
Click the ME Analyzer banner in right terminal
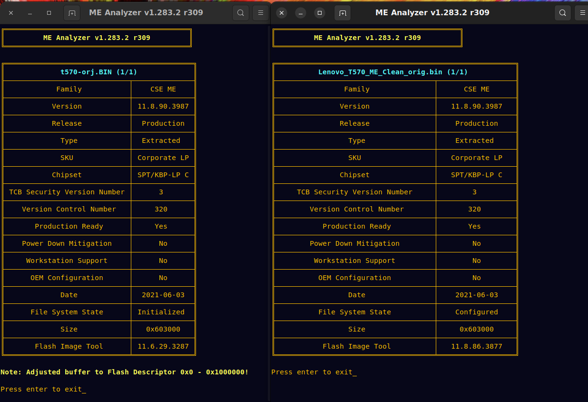pos(367,38)
